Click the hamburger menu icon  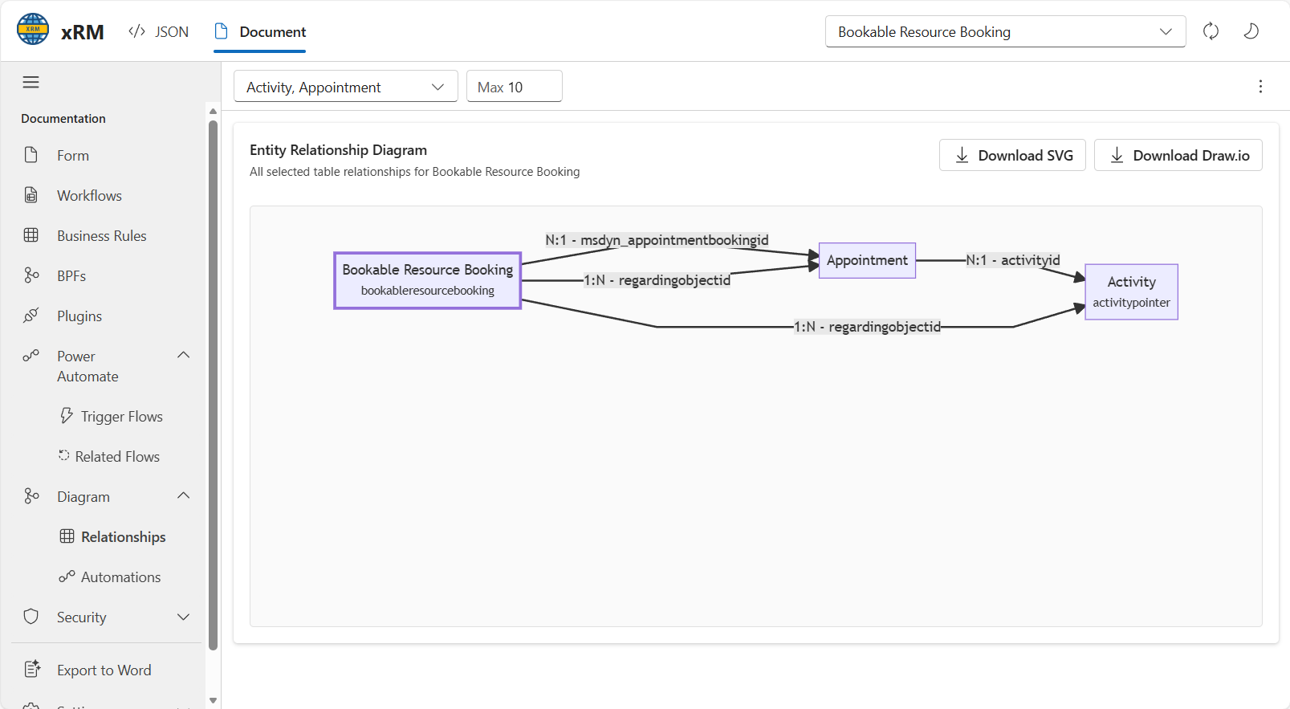point(31,82)
